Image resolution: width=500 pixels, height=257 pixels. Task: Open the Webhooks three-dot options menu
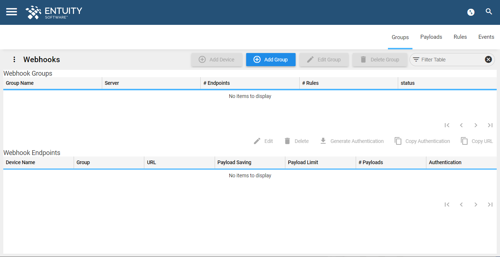pyautogui.click(x=14, y=59)
